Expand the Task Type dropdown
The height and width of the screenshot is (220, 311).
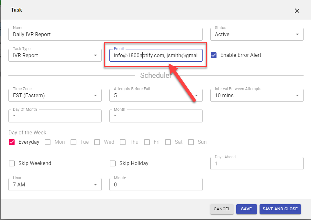click(55, 55)
